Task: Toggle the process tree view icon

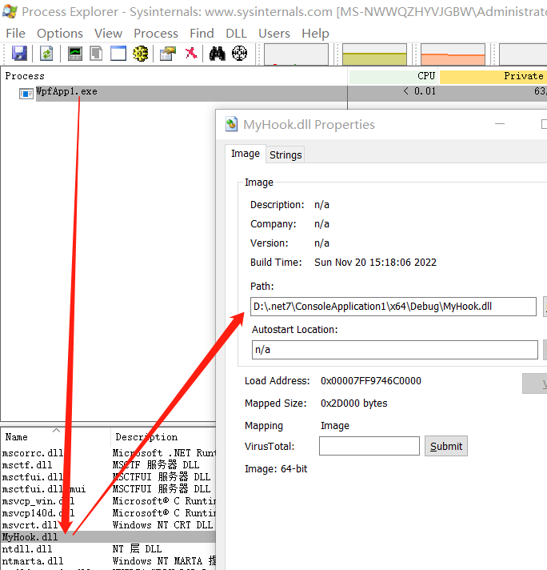Action: [96, 54]
